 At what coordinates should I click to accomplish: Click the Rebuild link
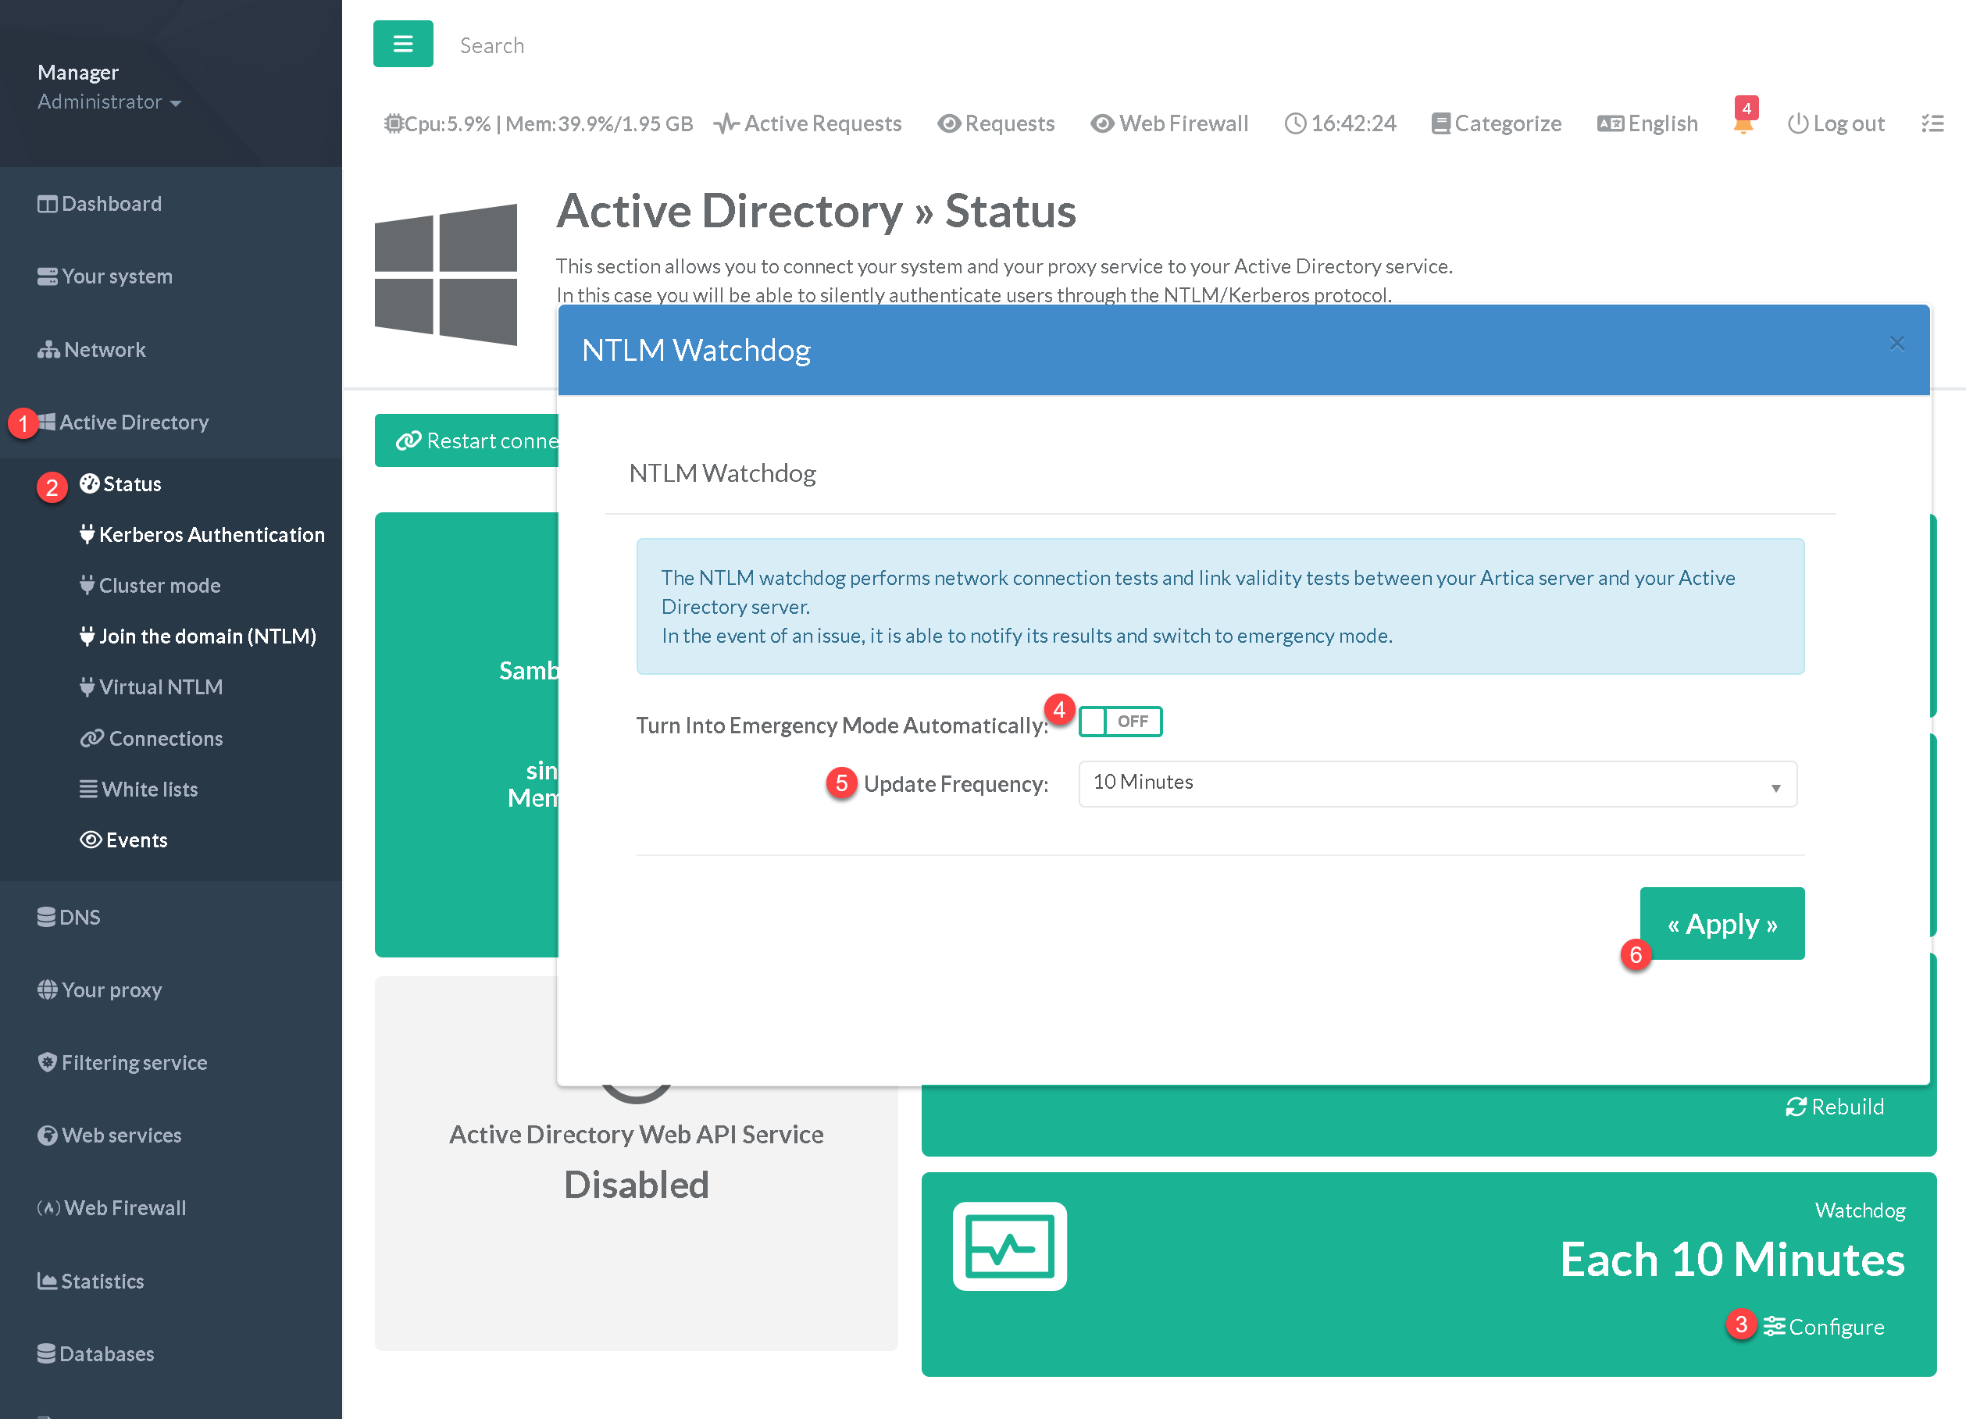pyautogui.click(x=1834, y=1107)
